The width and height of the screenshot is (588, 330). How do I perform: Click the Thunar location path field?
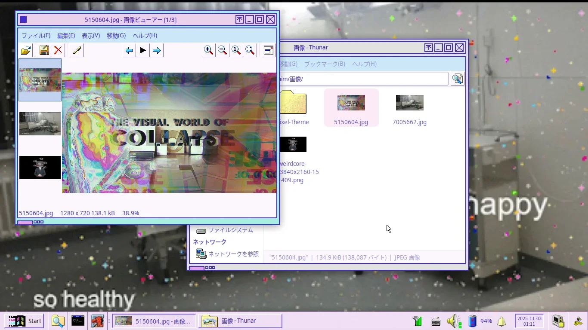point(362,79)
